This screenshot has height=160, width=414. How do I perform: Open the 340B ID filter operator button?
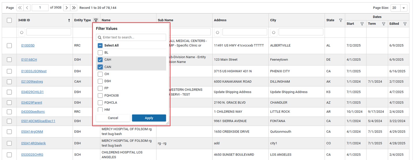pyautogui.click(x=22, y=32)
